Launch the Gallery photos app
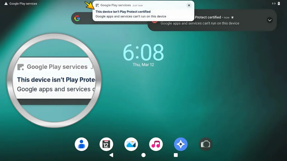 [x=131, y=144]
